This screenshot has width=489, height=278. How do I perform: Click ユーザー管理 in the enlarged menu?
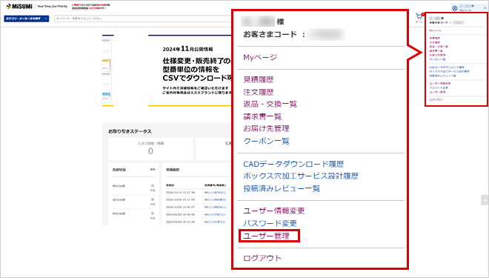[x=266, y=236]
